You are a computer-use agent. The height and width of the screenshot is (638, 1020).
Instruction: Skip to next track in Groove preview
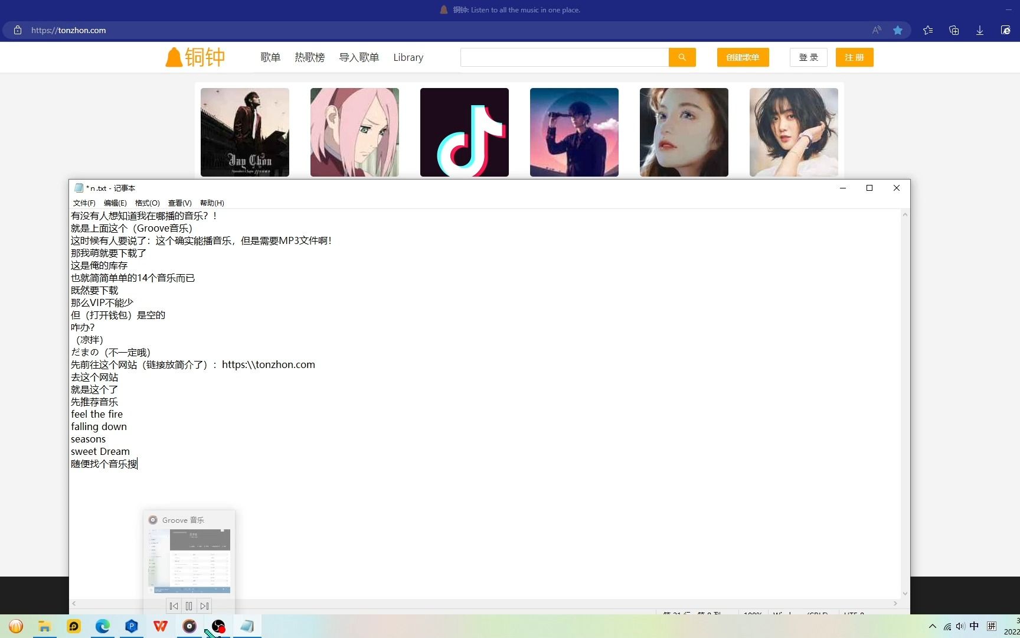point(204,606)
